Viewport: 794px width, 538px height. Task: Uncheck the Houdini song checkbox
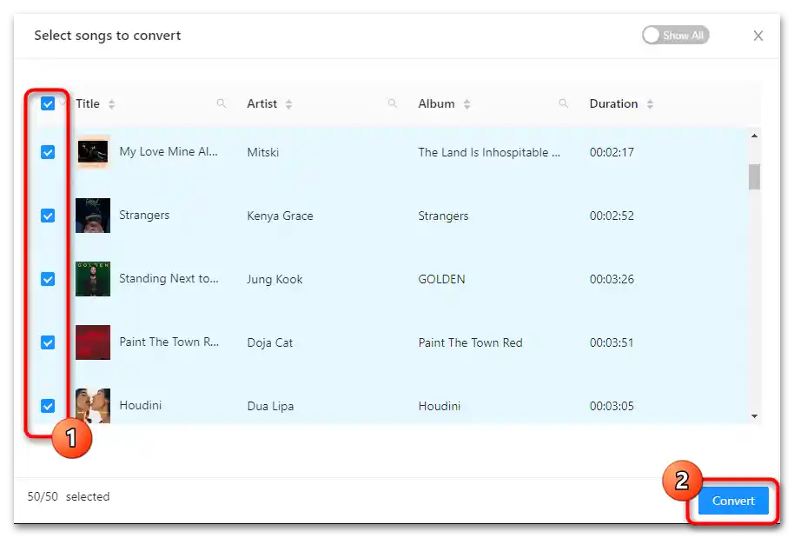48,406
